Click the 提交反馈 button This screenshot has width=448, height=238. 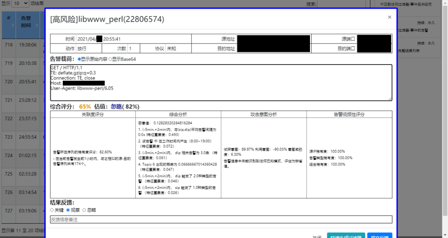pos(380,236)
